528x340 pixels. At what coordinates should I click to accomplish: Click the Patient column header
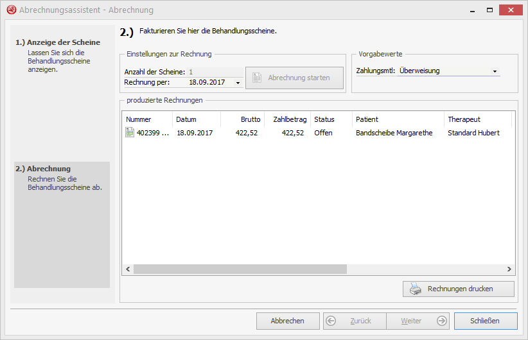pyautogui.click(x=398, y=119)
